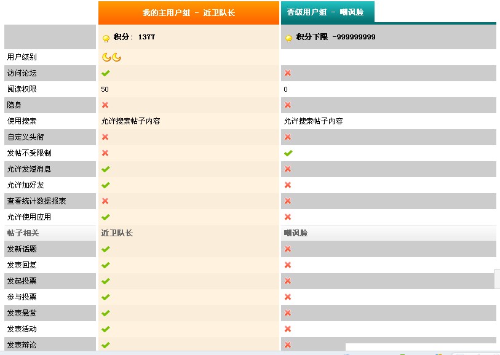Select the 自定义头衔 row label
Image resolution: width=500 pixels, height=355 pixels.
tap(25, 137)
